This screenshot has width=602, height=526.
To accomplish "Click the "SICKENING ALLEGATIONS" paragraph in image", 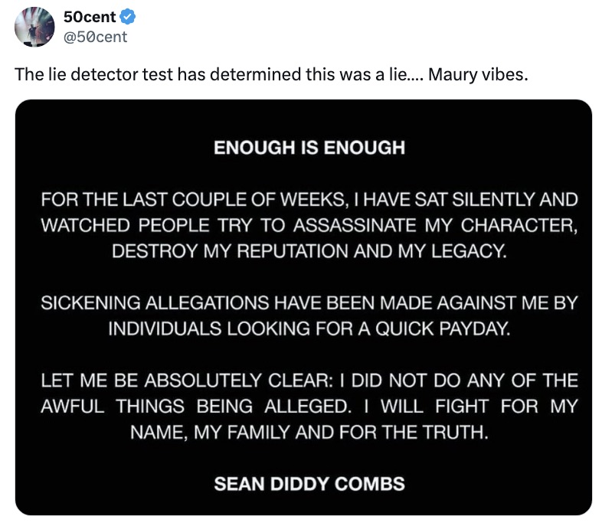I will pos(309,315).
